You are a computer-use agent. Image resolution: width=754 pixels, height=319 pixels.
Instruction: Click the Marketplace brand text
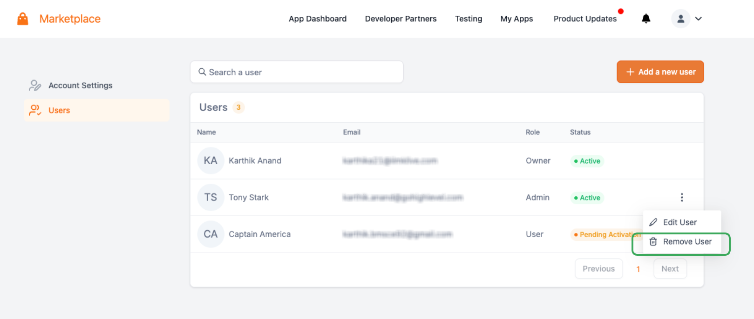click(70, 19)
